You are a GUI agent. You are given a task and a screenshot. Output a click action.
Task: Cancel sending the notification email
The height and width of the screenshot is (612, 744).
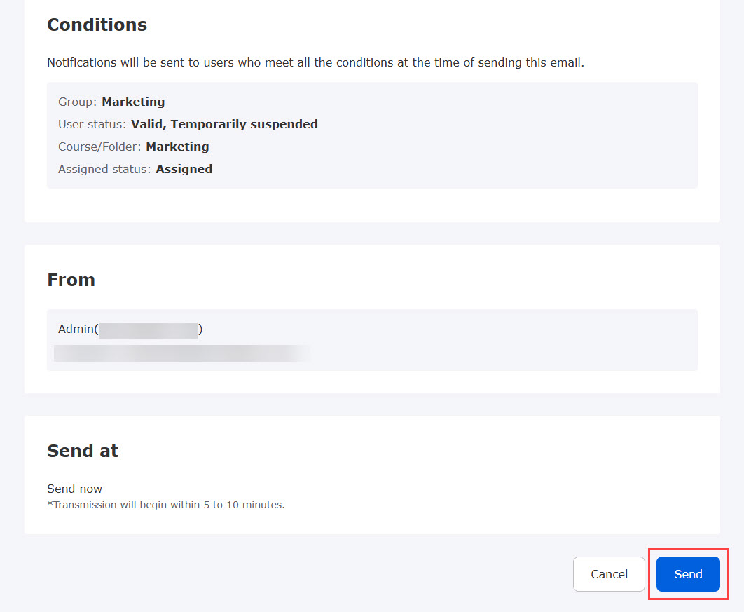point(609,574)
